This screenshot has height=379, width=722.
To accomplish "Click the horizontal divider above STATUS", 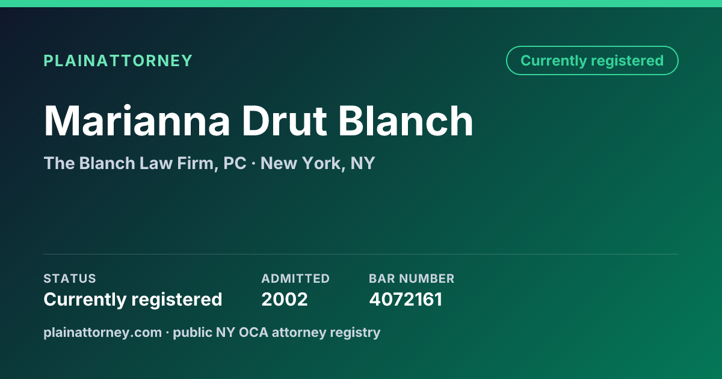I will click(361, 254).
